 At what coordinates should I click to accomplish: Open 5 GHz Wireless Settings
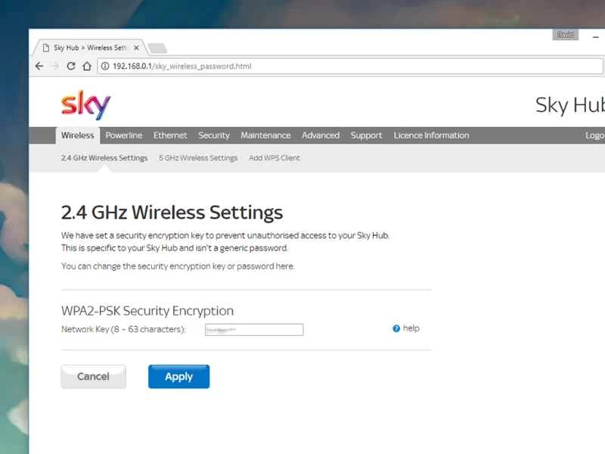[198, 157]
